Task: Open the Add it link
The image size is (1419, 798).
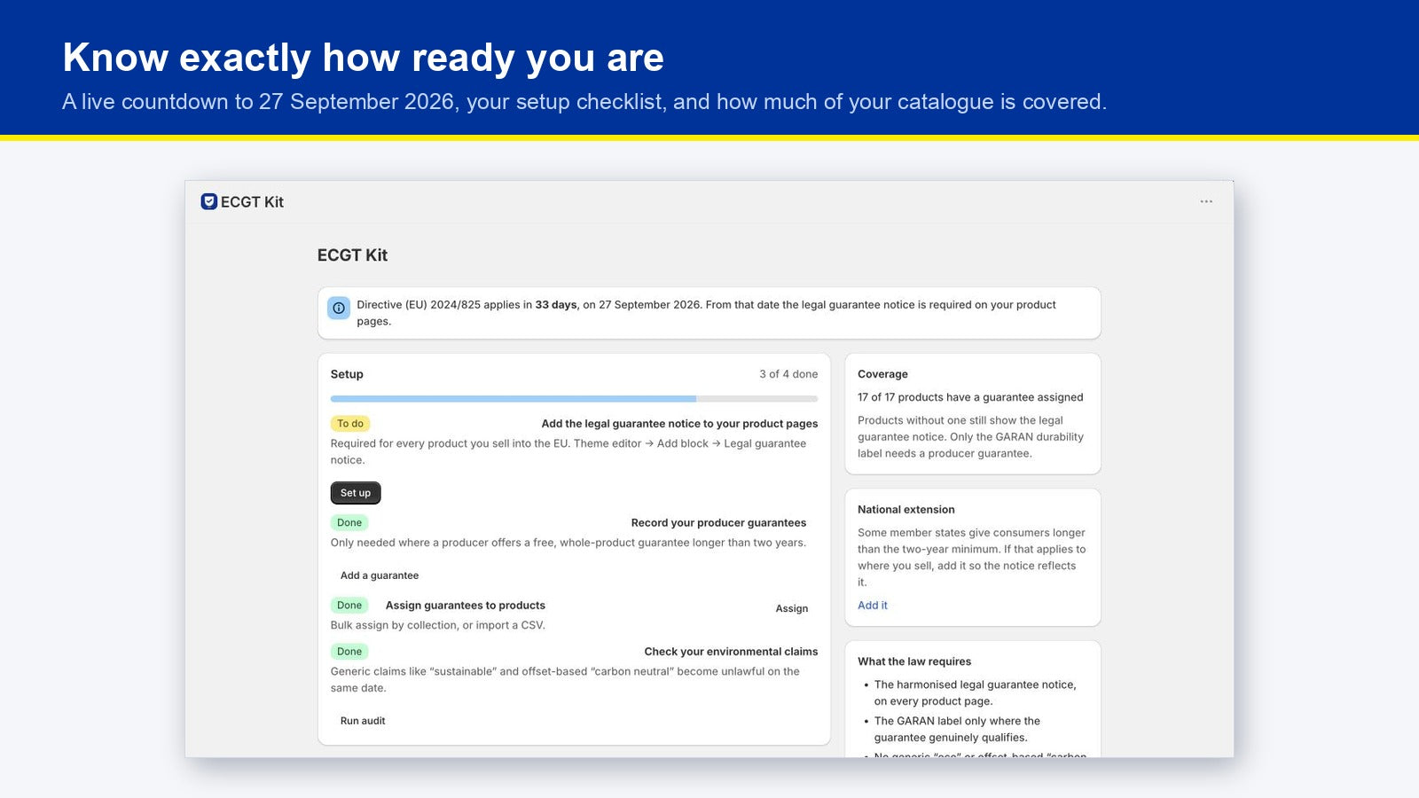Action: [x=873, y=606]
